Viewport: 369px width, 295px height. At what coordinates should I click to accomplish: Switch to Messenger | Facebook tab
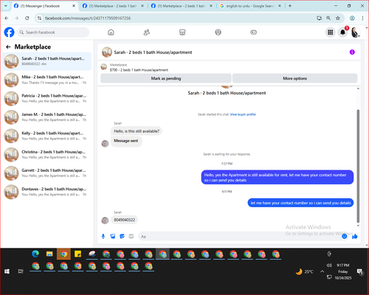click(44, 6)
